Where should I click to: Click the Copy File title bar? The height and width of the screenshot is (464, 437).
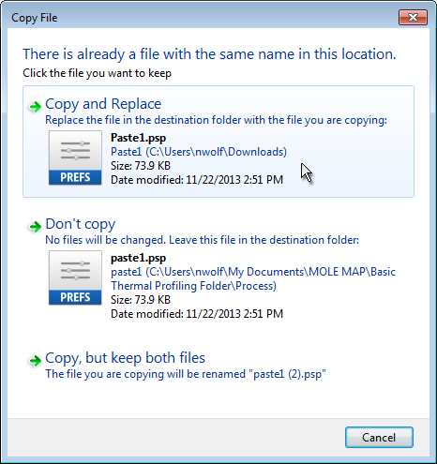coord(200,18)
